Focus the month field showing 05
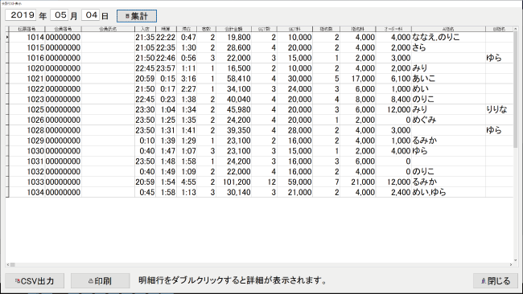The height and width of the screenshot is (294, 523). (60, 15)
